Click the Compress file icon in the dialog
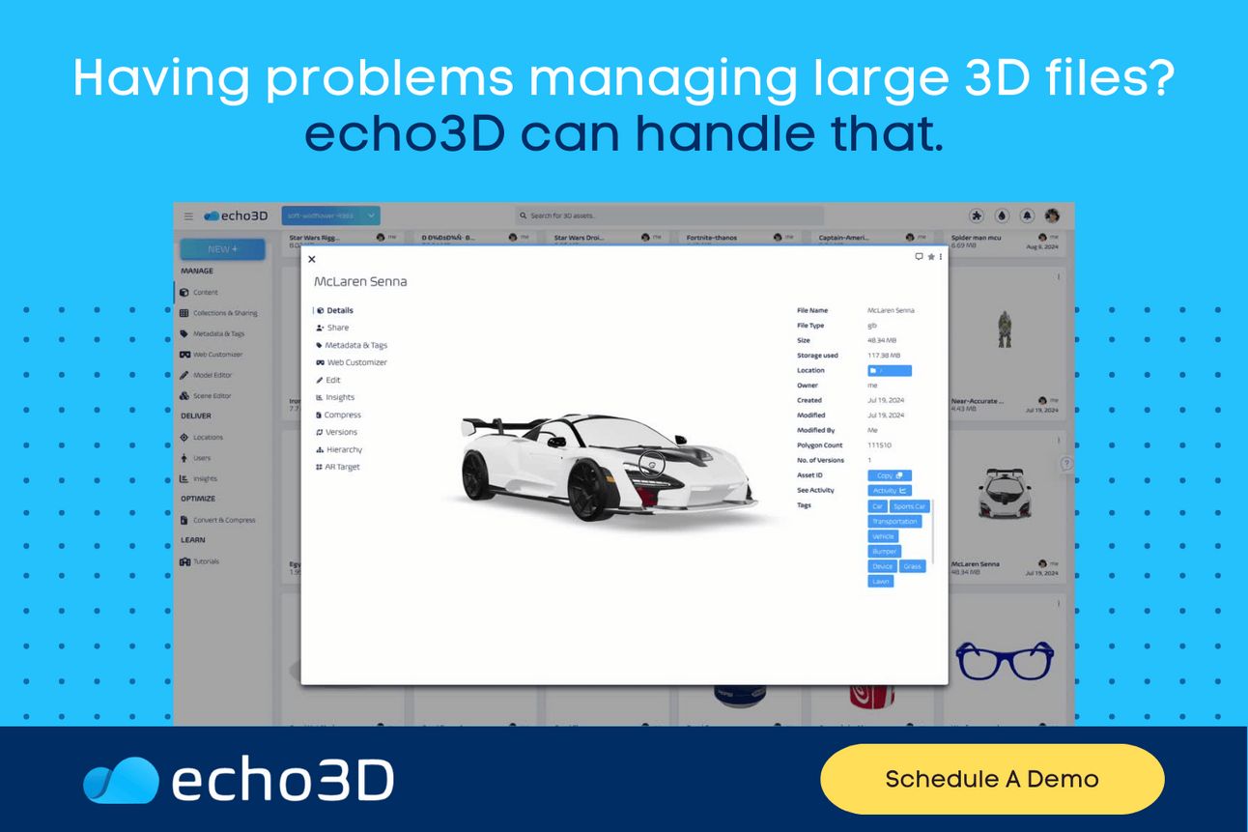Screen dimensions: 1248x832 tap(319, 415)
